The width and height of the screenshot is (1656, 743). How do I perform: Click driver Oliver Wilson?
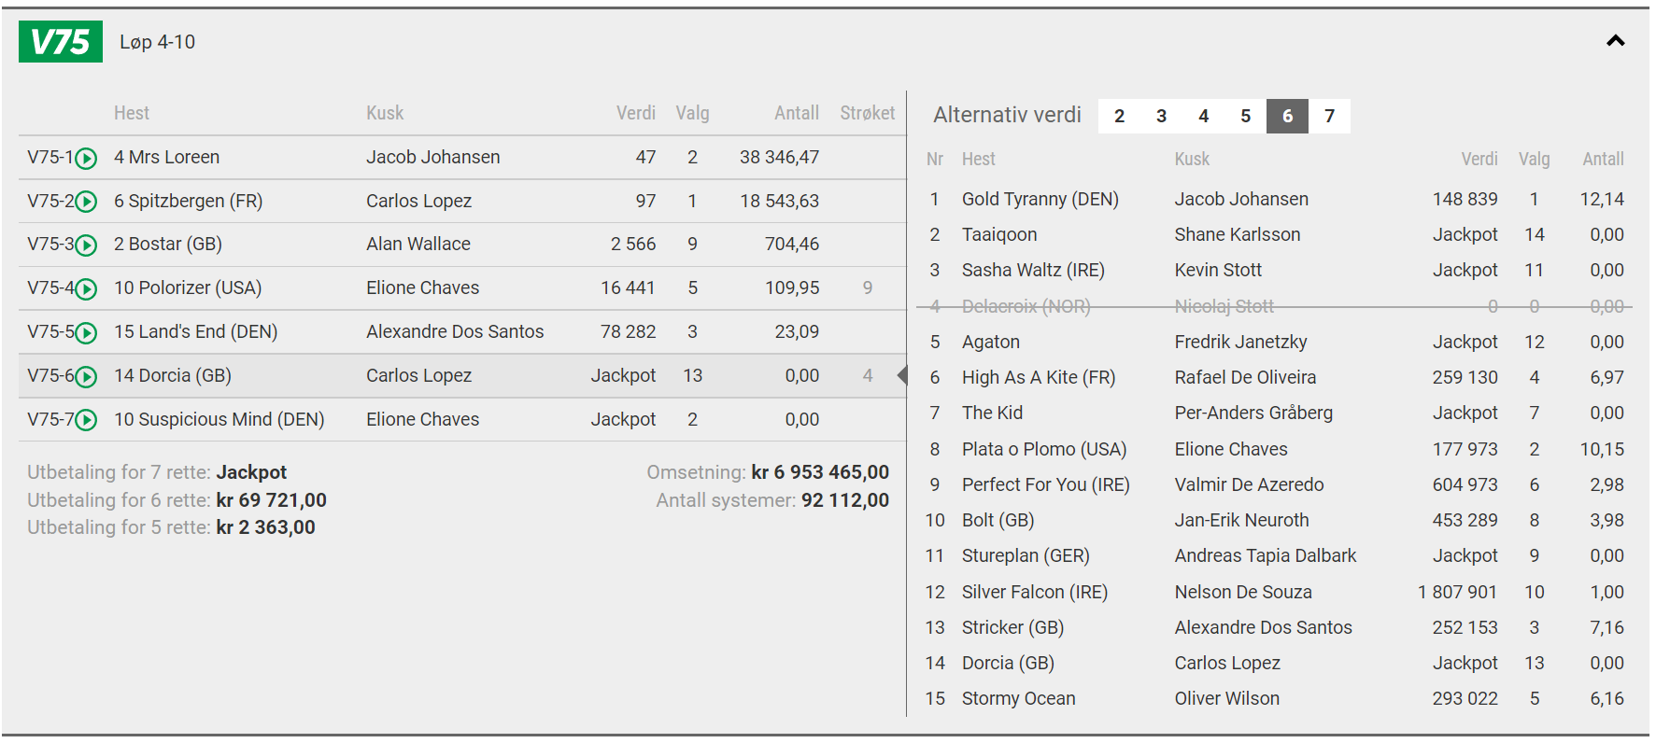[x=1227, y=698]
